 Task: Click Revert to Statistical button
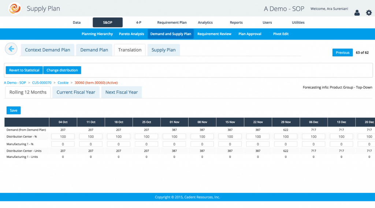[x=24, y=70]
